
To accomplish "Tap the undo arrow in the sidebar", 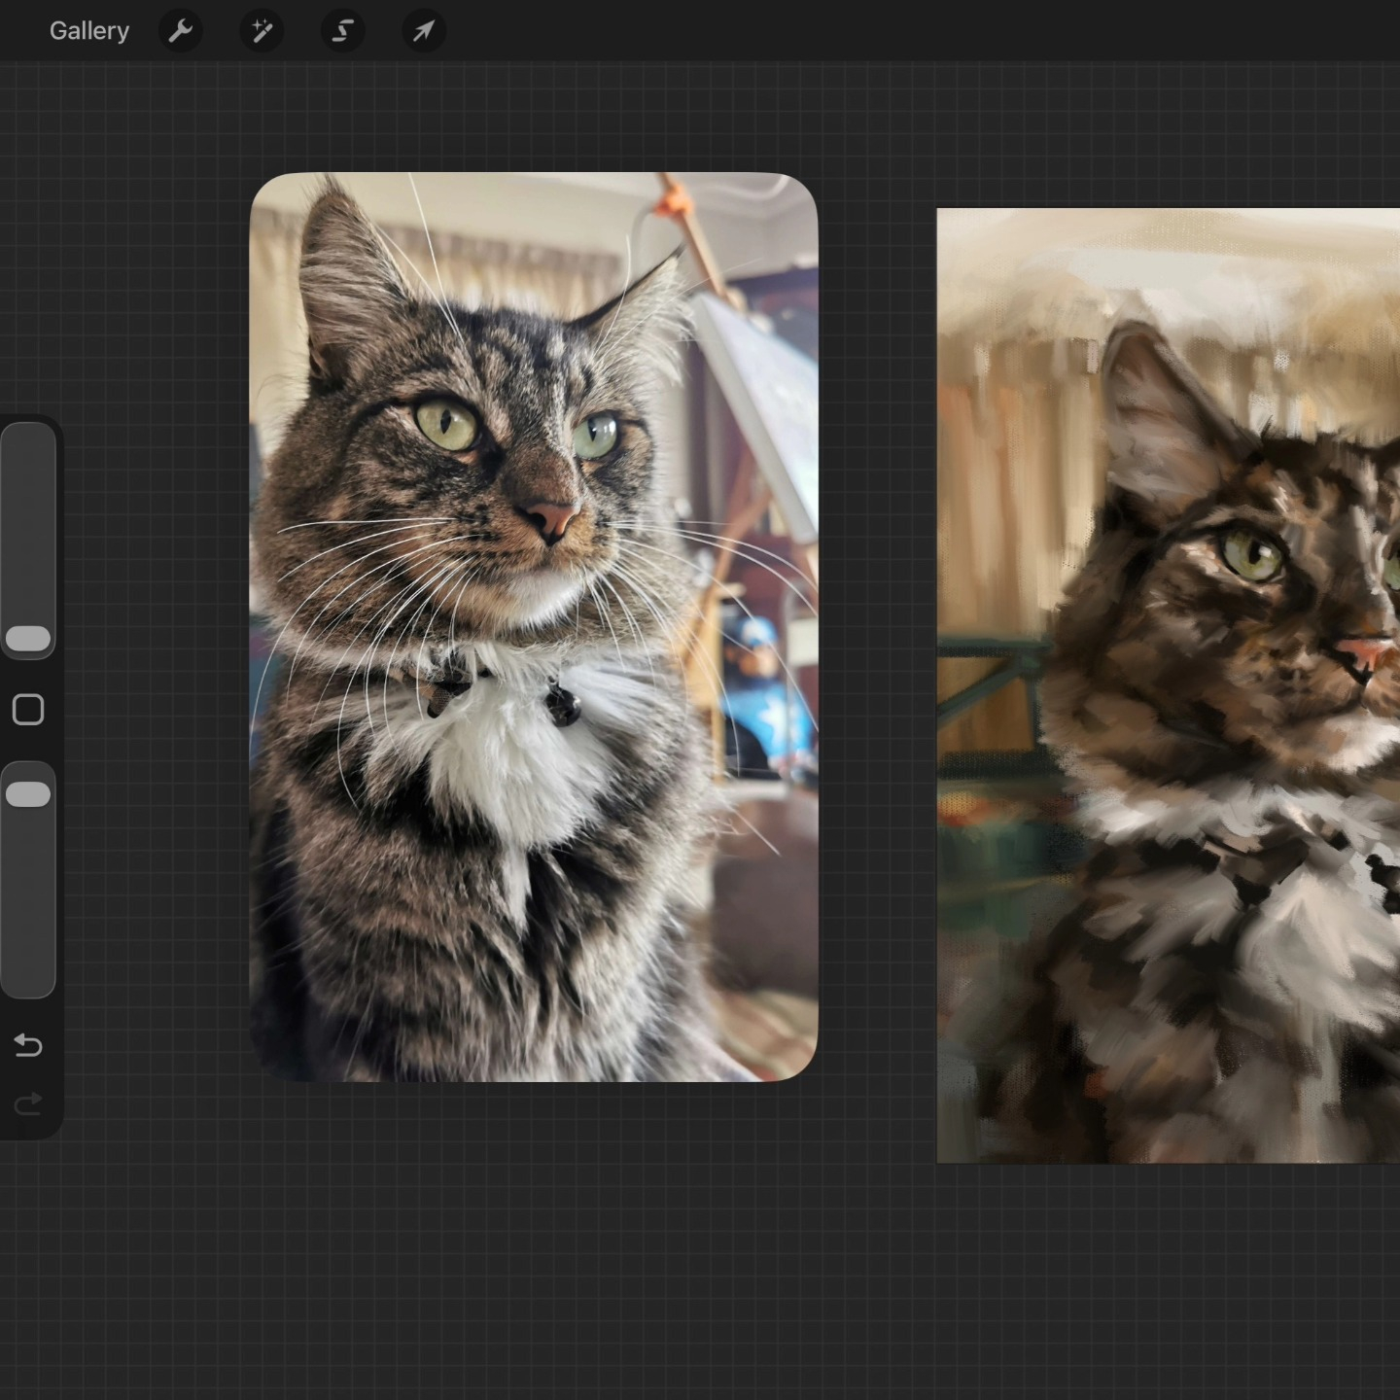I will 28,1045.
